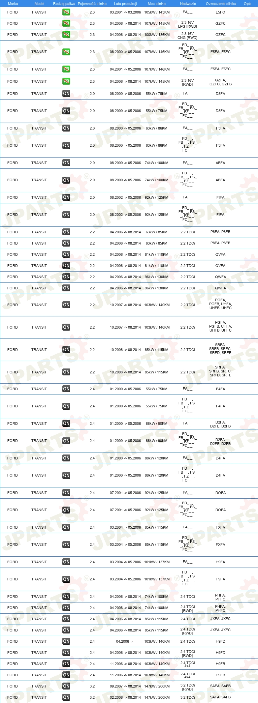This screenshot has width=258, height=703.
Task: Click the ON icon in the 3.2 TDCi [RWD] SAFA row
Action: 66,686
